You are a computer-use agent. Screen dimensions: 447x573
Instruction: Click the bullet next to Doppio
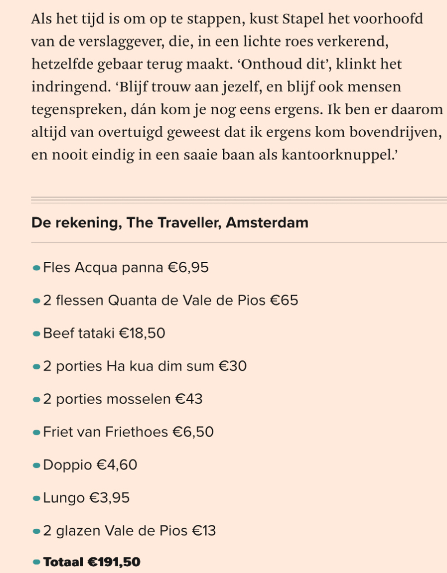click(36, 465)
